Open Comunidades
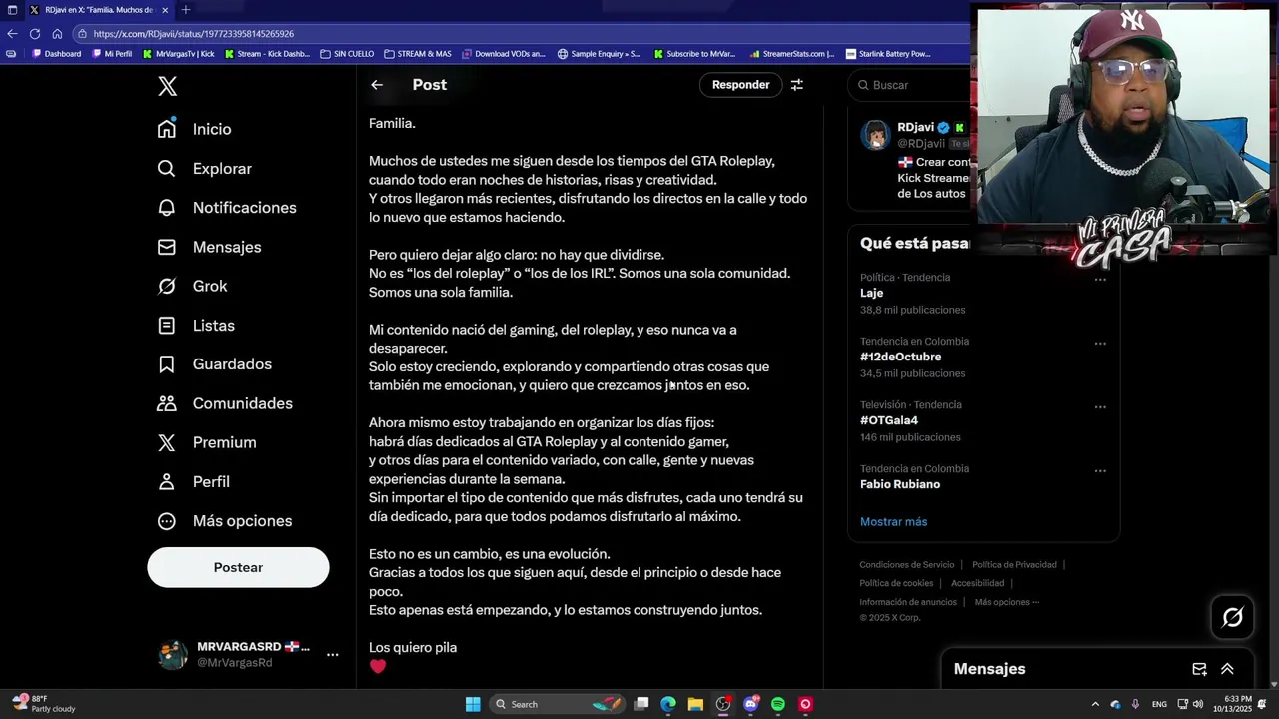The image size is (1279, 719). click(x=225, y=403)
